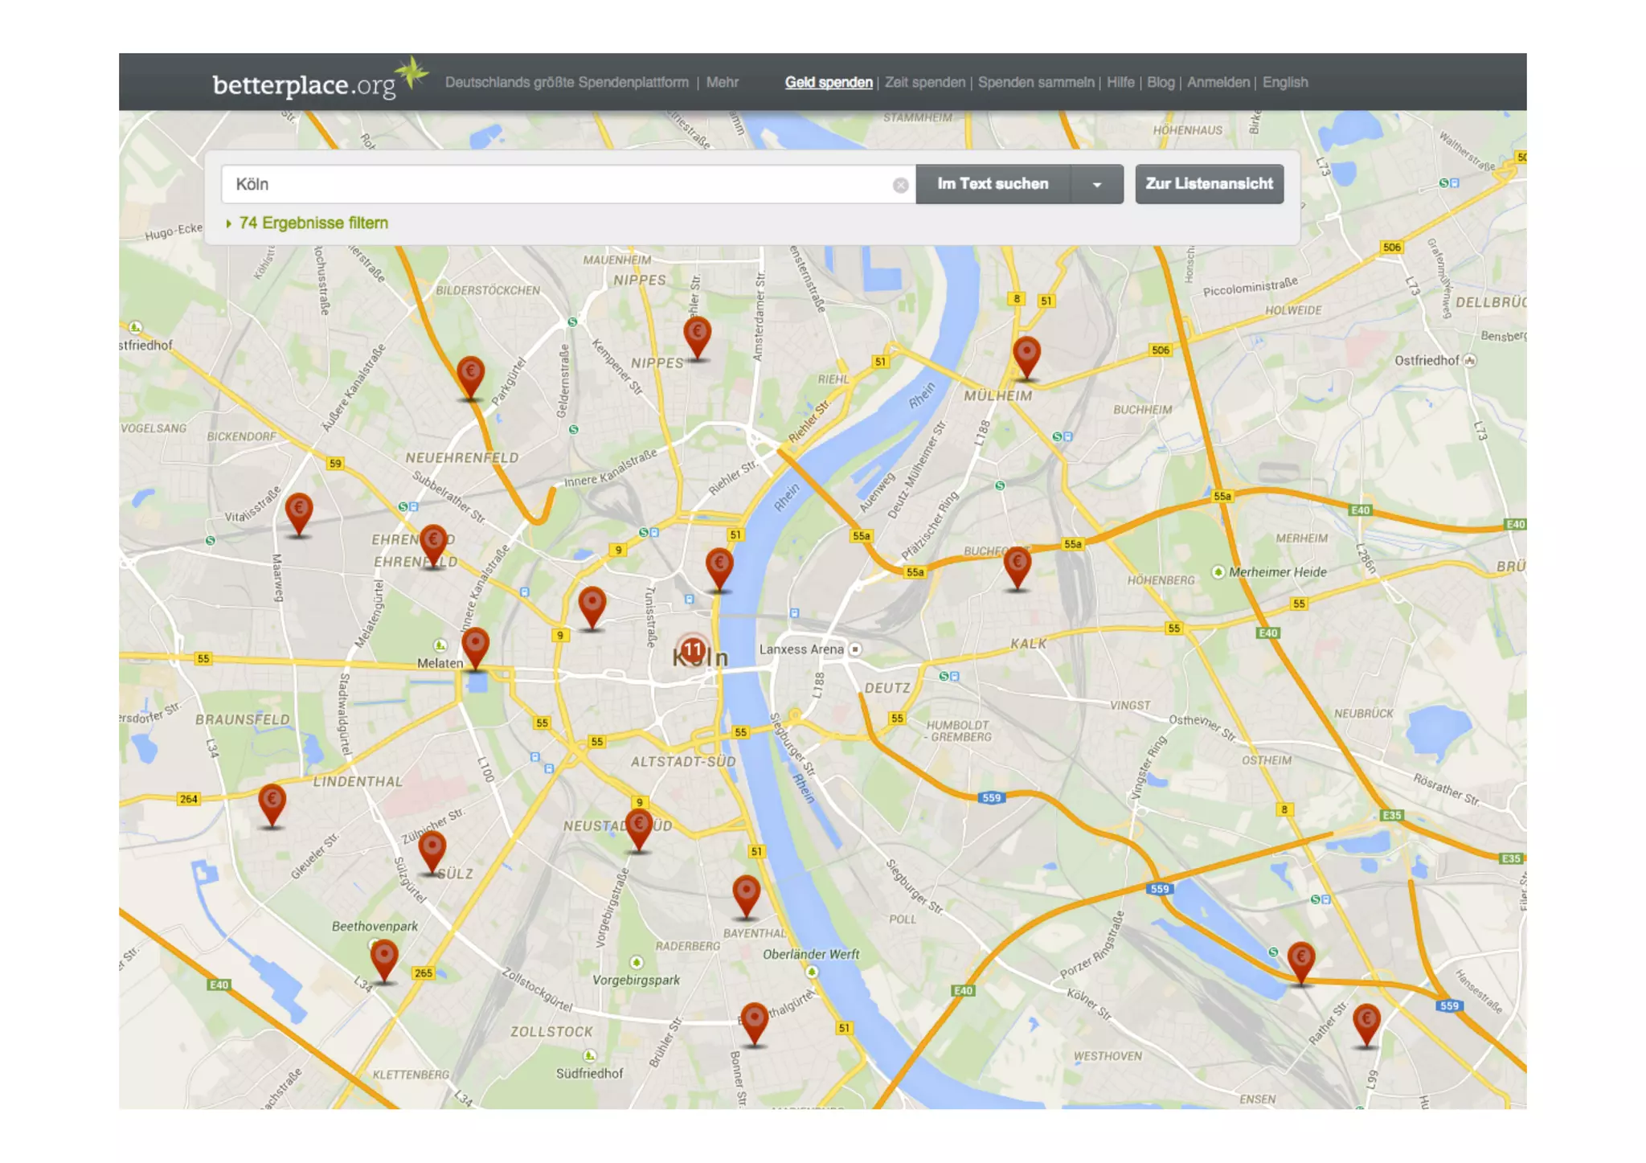This screenshot has width=1646, height=1163.
Task: Clear the Köln search field
Action: tap(900, 185)
